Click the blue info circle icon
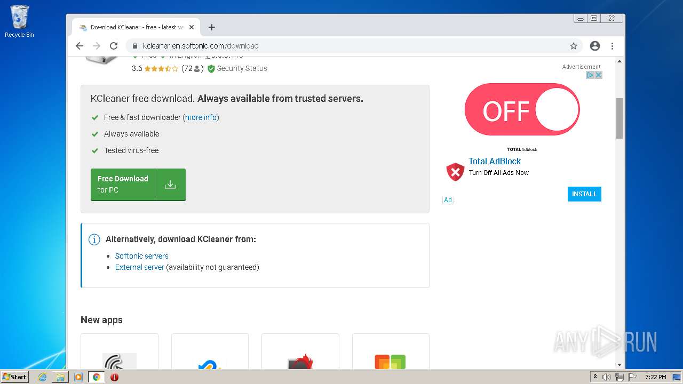683x384 pixels. pos(94,239)
